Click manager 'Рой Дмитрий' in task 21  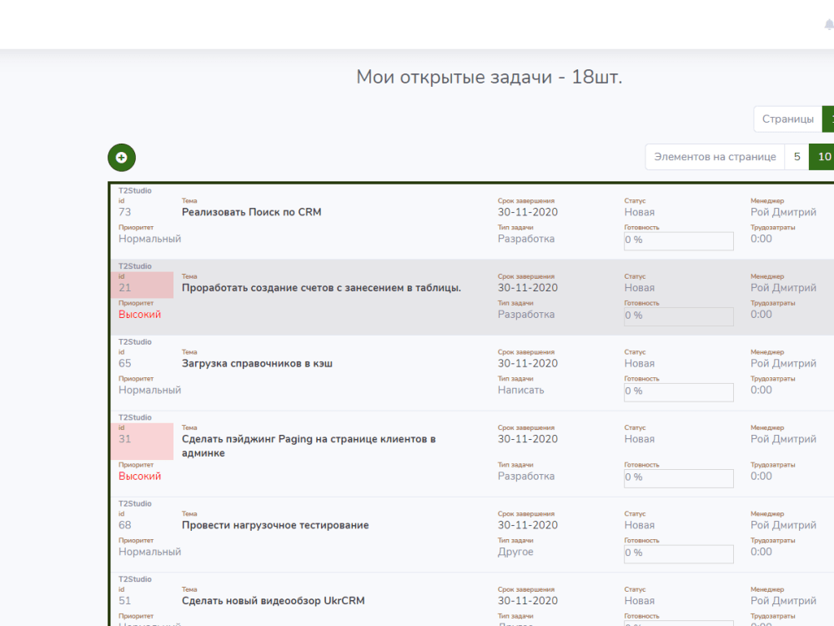point(783,287)
